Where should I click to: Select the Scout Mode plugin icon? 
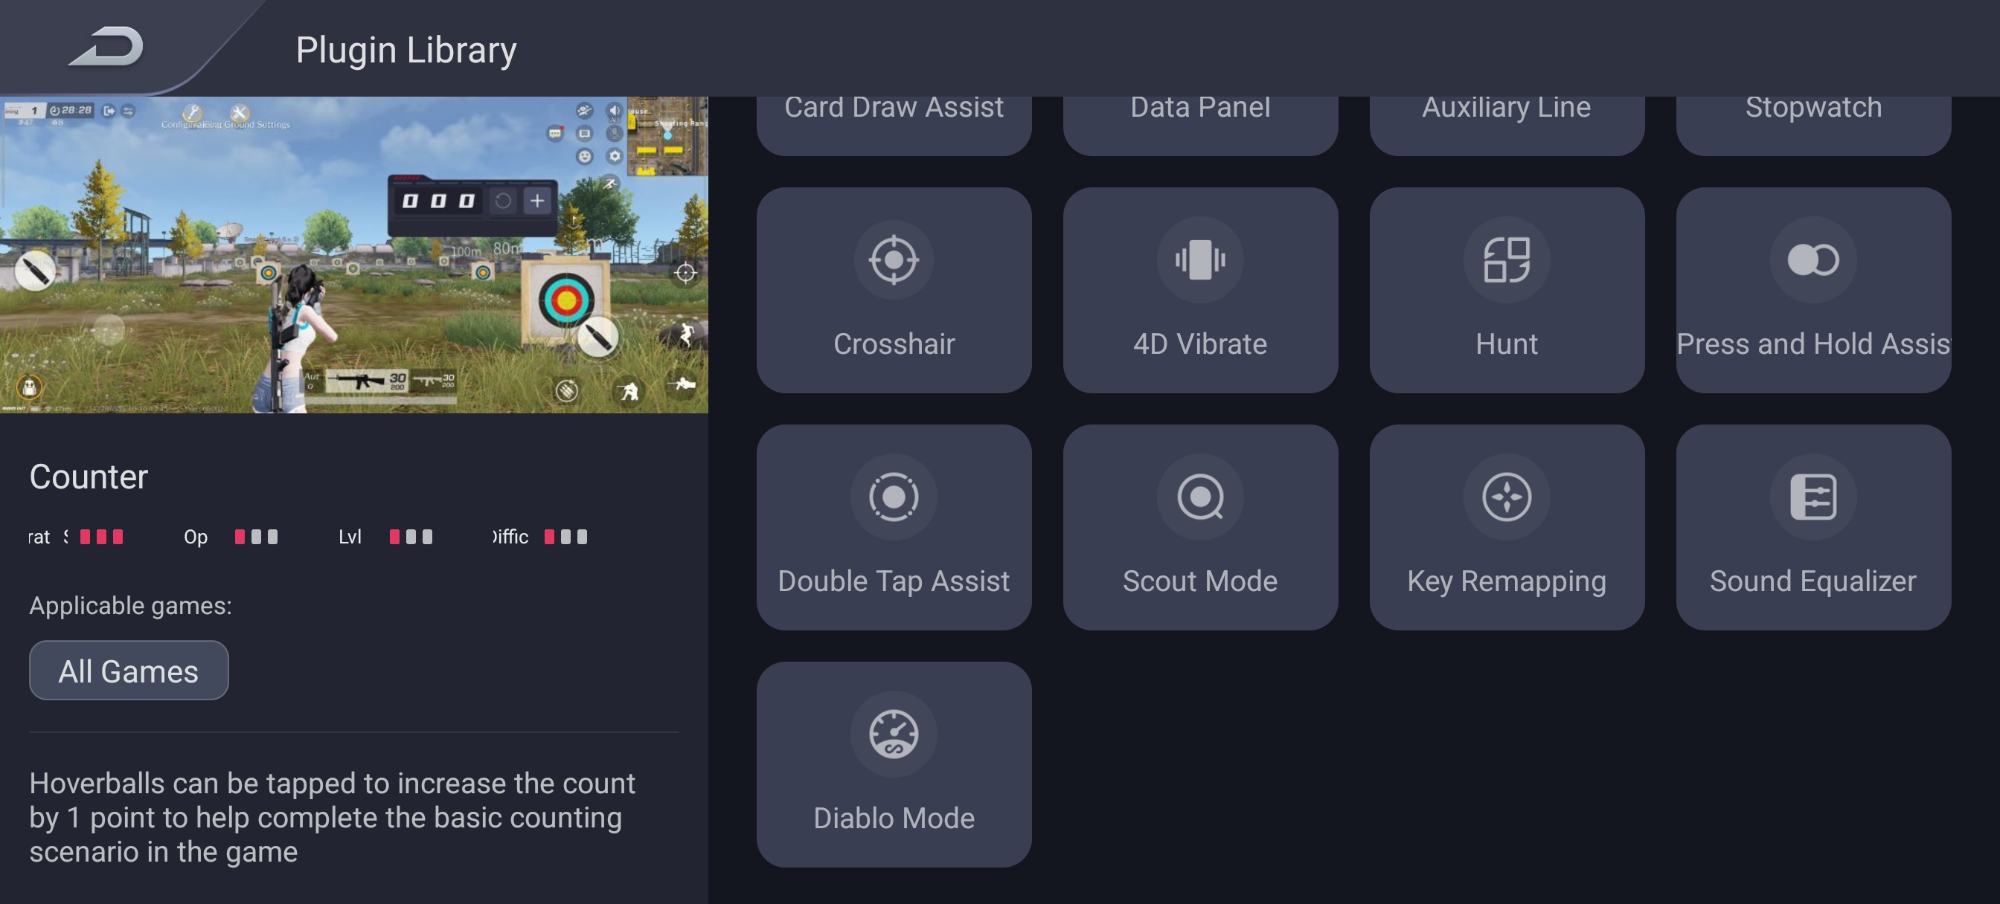pyautogui.click(x=1200, y=496)
